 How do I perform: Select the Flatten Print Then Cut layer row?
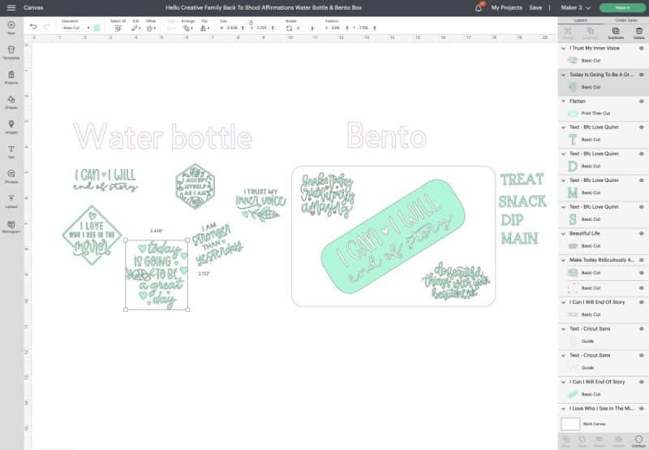click(x=603, y=113)
